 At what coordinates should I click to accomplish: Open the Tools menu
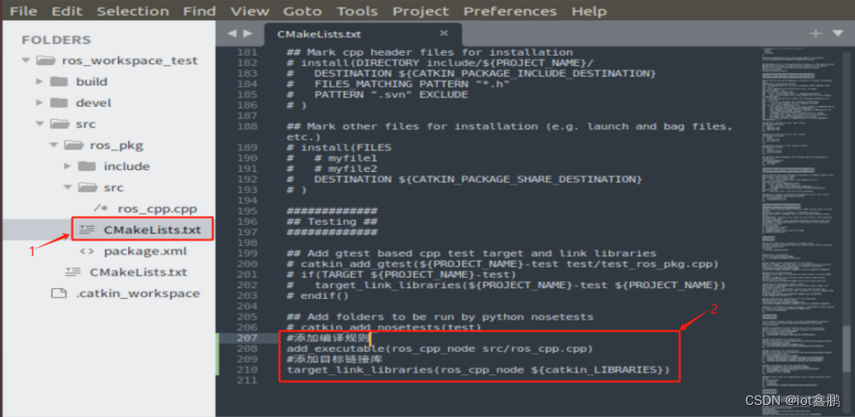(357, 11)
